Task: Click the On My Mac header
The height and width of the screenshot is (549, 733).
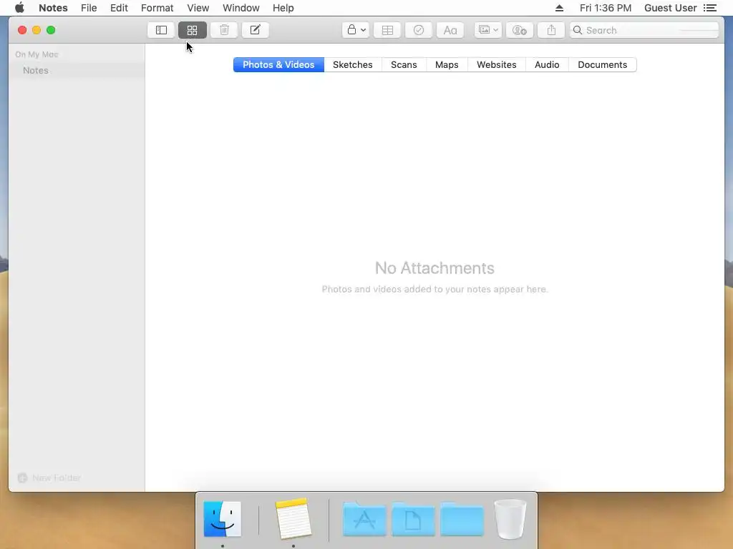Action: click(x=37, y=54)
